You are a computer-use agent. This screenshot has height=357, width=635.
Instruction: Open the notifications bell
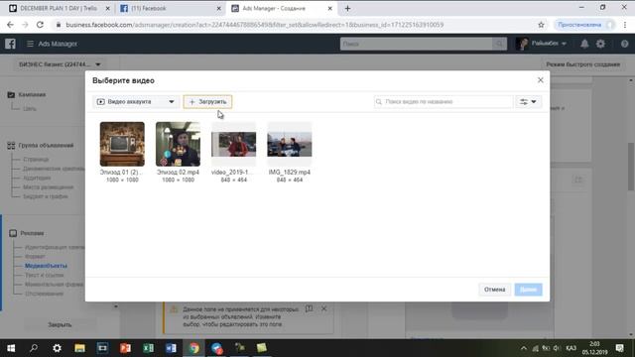click(x=584, y=44)
